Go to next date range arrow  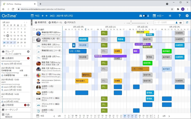(x=46, y=16)
